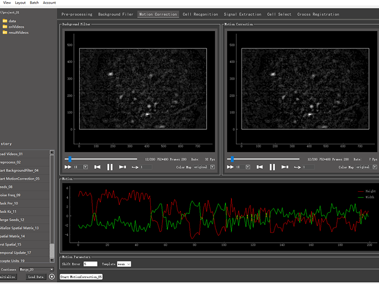Open the resultVideos folder
The image size is (379, 284).
coord(16,32)
